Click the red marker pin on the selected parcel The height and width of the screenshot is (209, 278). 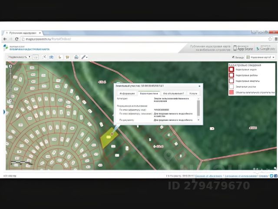tap(112, 134)
